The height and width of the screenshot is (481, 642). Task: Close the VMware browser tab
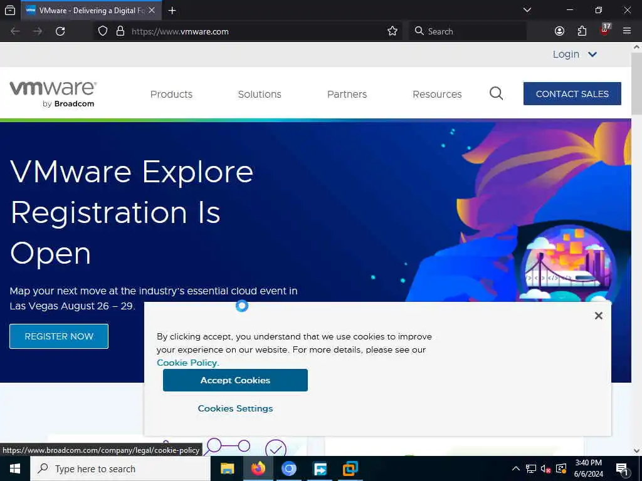pyautogui.click(x=152, y=10)
